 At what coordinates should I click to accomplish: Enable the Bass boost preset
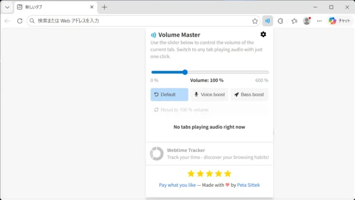tap(249, 95)
